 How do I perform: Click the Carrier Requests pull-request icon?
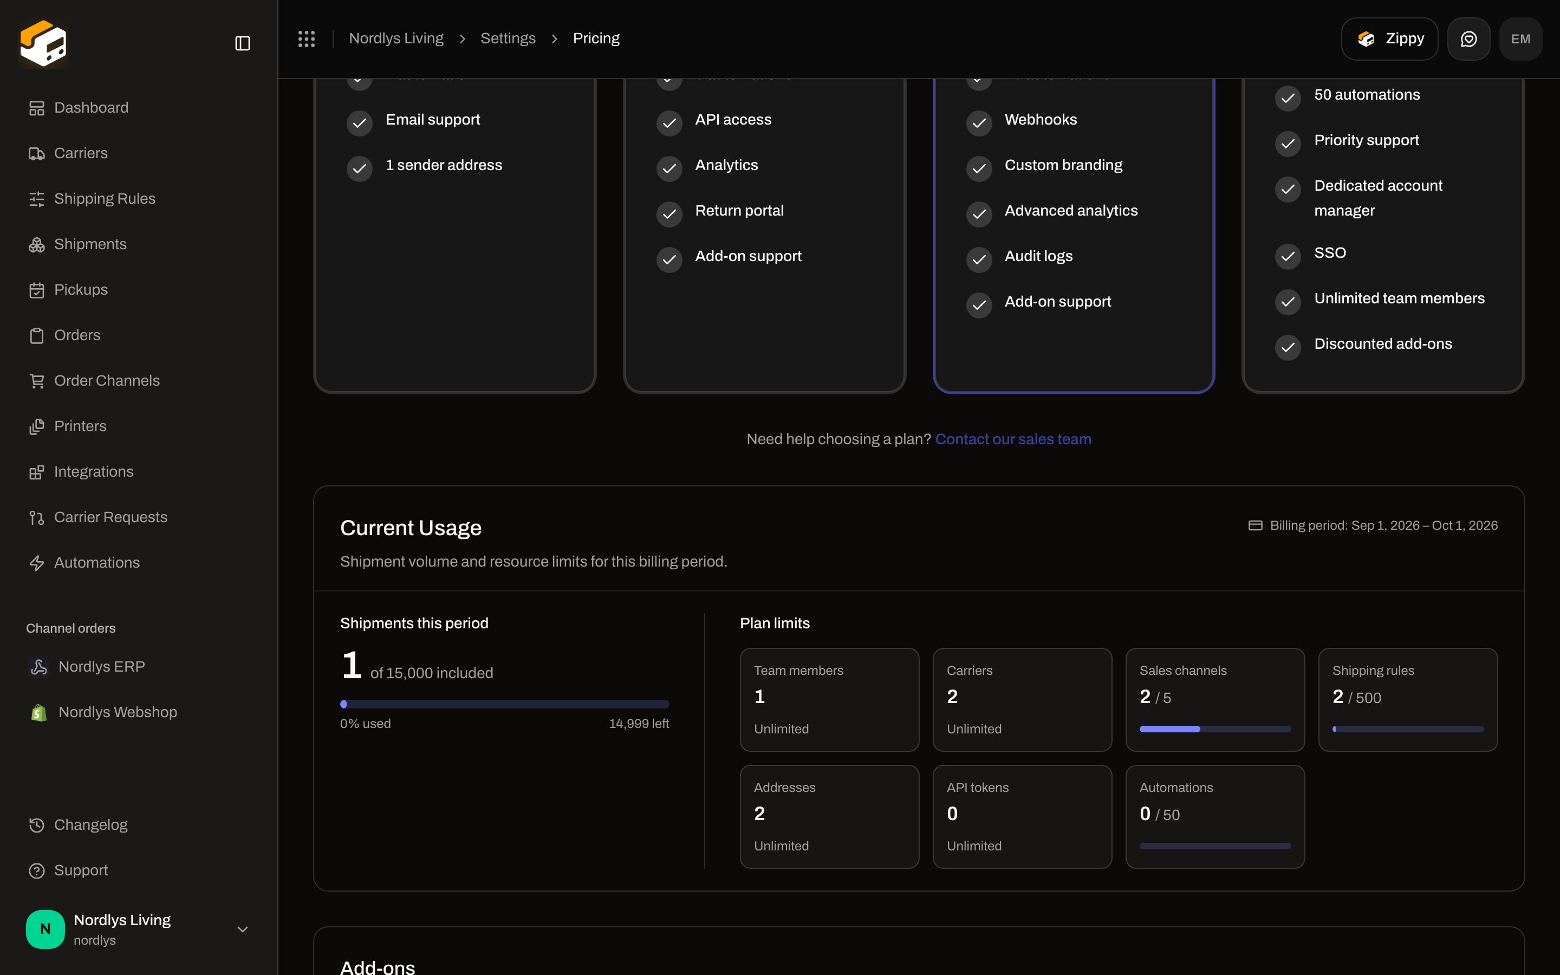coord(37,518)
